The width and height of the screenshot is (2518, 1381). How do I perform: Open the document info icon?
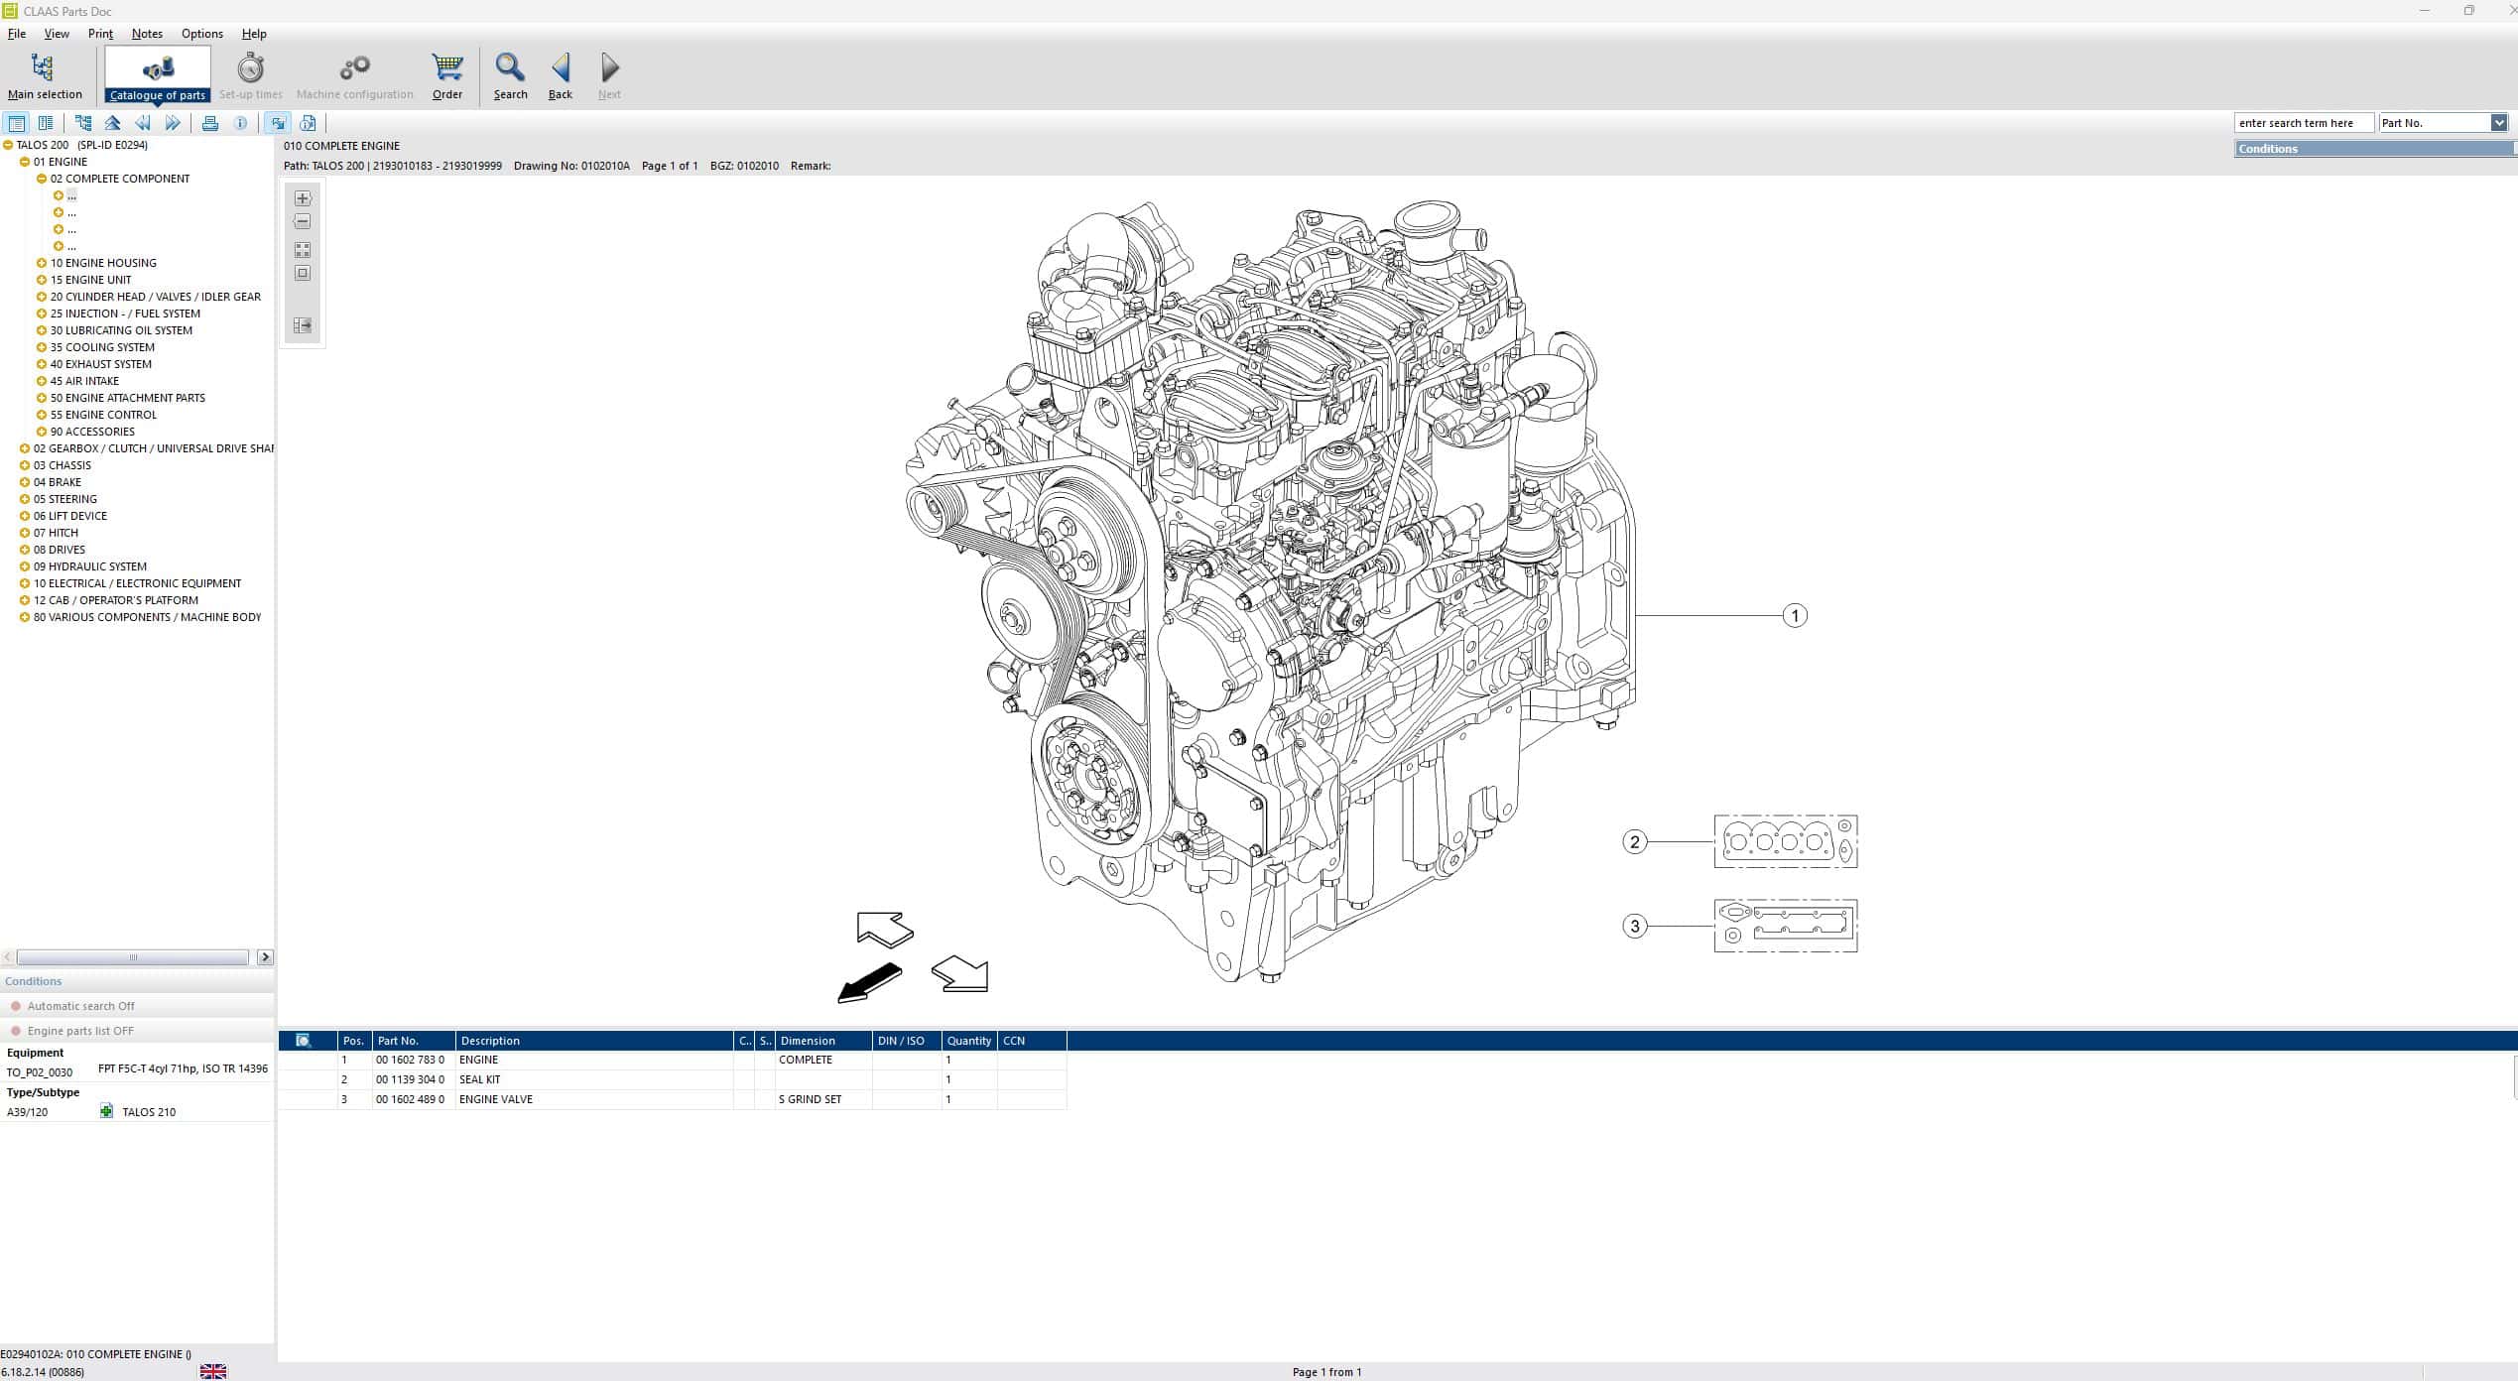point(308,123)
